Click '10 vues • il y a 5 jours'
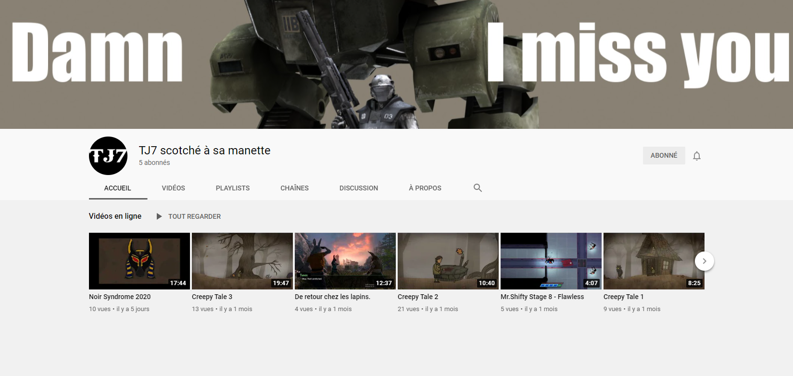The width and height of the screenshot is (793, 376). [x=119, y=309]
